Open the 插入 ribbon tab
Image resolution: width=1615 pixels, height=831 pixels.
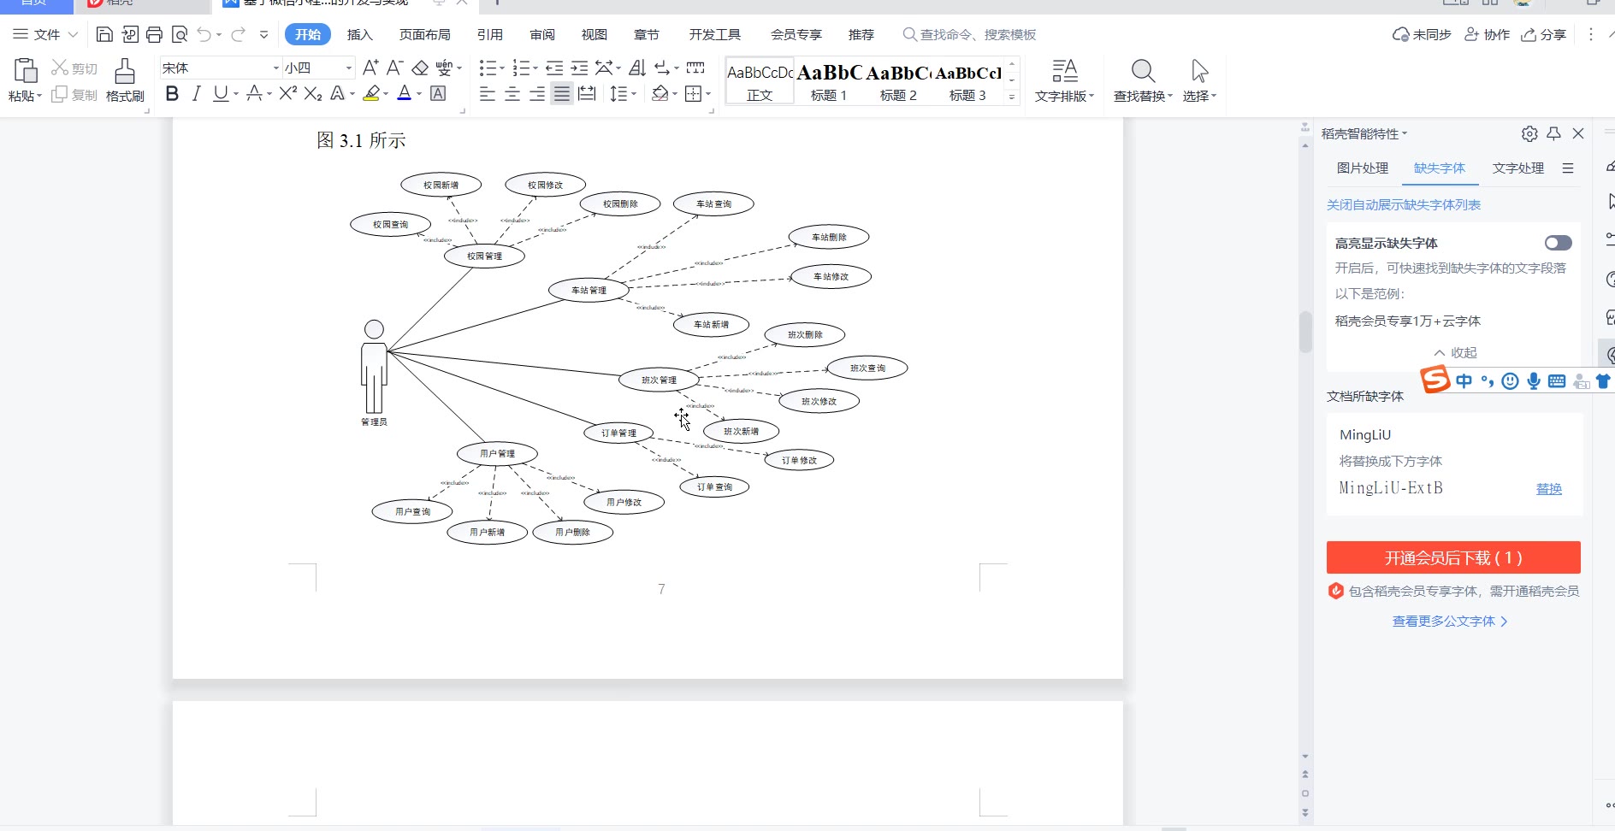[360, 34]
